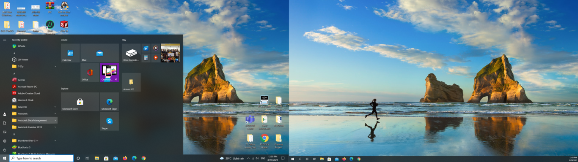Open the Calendar tile in Start menu
Image resolution: width=578 pixels, height=162 pixels.
(70, 53)
